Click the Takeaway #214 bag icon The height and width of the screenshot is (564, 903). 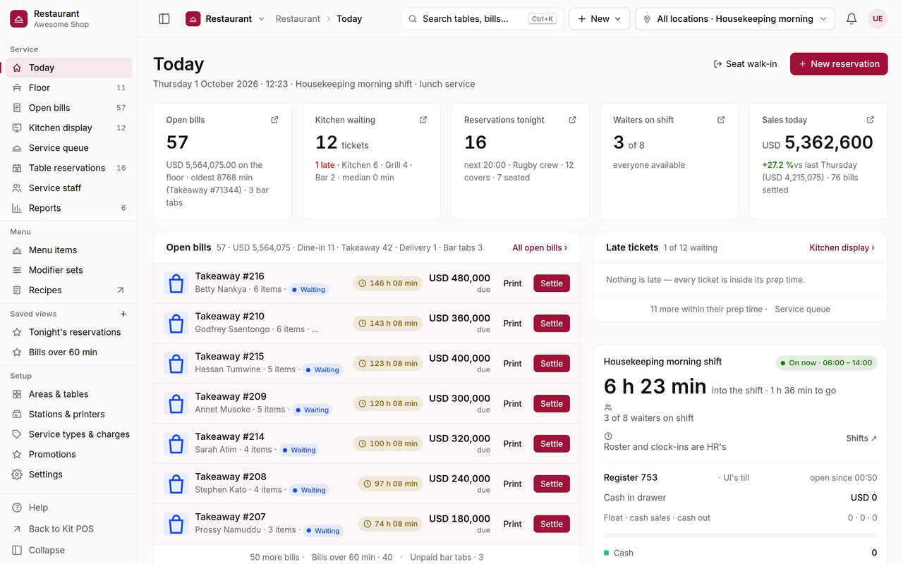point(176,443)
